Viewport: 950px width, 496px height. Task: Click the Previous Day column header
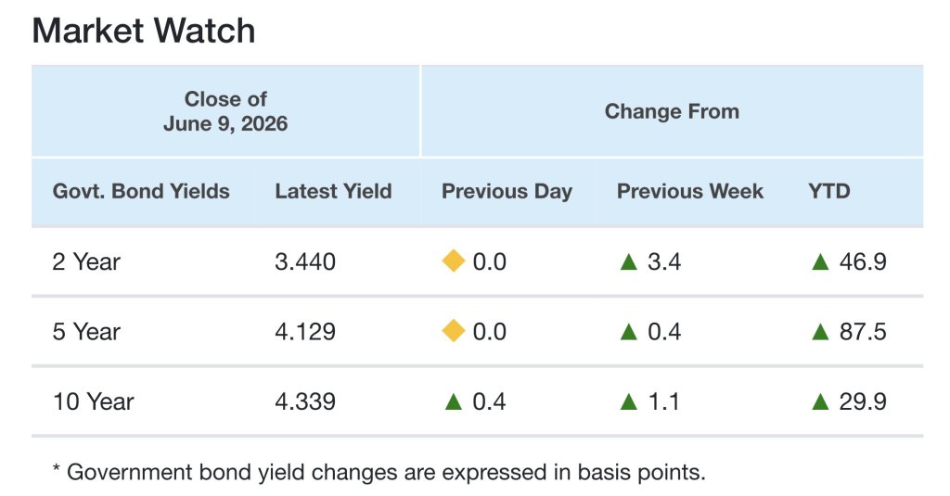(x=507, y=191)
